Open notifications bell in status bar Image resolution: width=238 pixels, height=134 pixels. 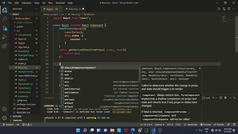pyautogui.click(x=234, y=125)
